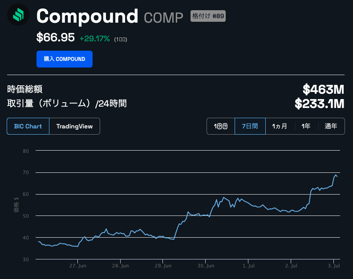Click the Compound title heading
The height and width of the screenshot is (279, 353).
click(x=87, y=16)
